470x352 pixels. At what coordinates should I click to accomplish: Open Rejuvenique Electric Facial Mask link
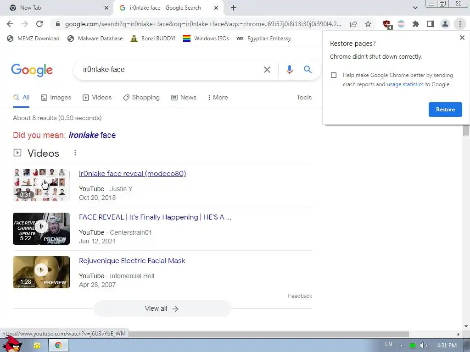coord(132,261)
